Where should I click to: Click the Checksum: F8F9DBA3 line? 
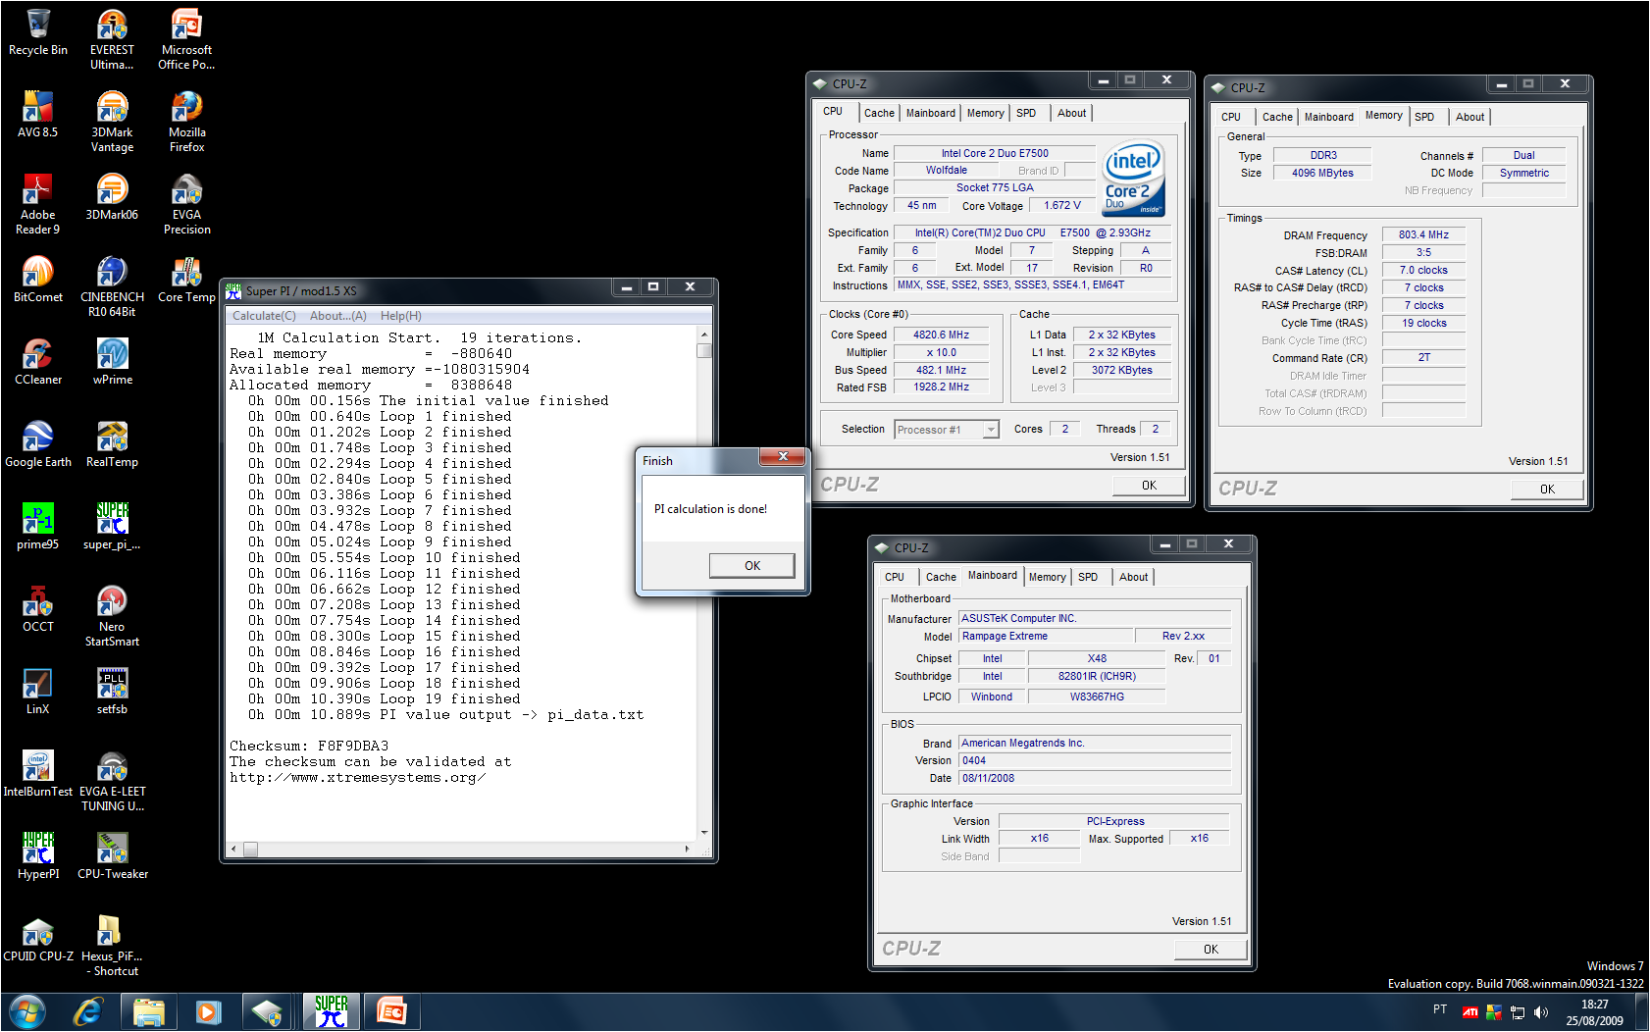(x=309, y=747)
